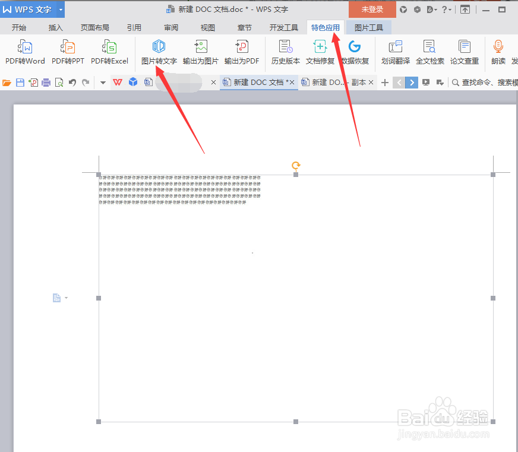518x452 pixels.
Task: Switch to 插入 tab
Action: click(55, 28)
